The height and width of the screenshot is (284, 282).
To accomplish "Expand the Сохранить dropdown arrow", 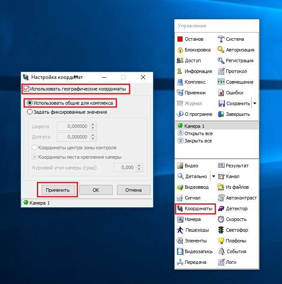I will click(255, 103).
